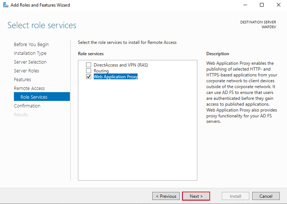This screenshot has width=287, height=204.
Task: Click the Role services heading
Action: (91, 53)
